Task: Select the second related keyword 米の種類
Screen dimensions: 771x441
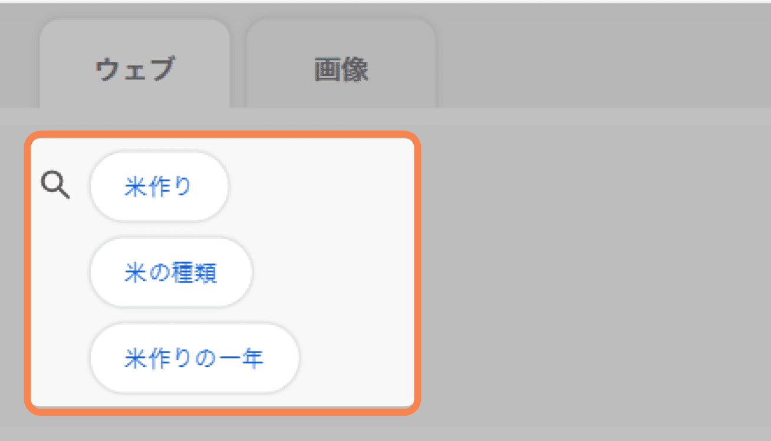Action: point(171,273)
